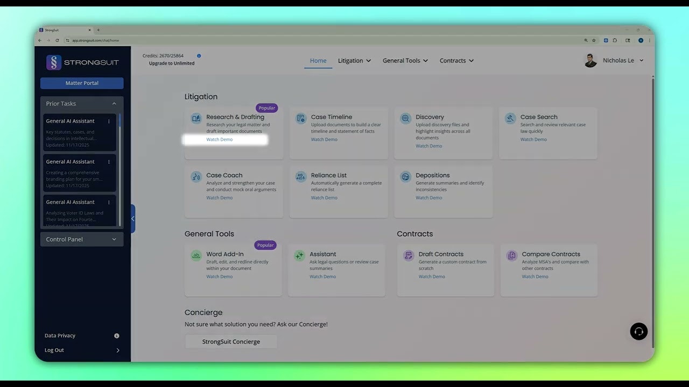Screen dimensions: 689x387
Task: Click Watch Demo under Case Timeline
Action: pos(324,140)
